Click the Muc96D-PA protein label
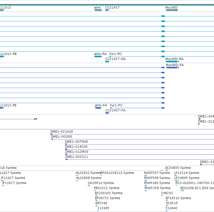The height and width of the screenshot is (212, 214). tap(175, 65)
